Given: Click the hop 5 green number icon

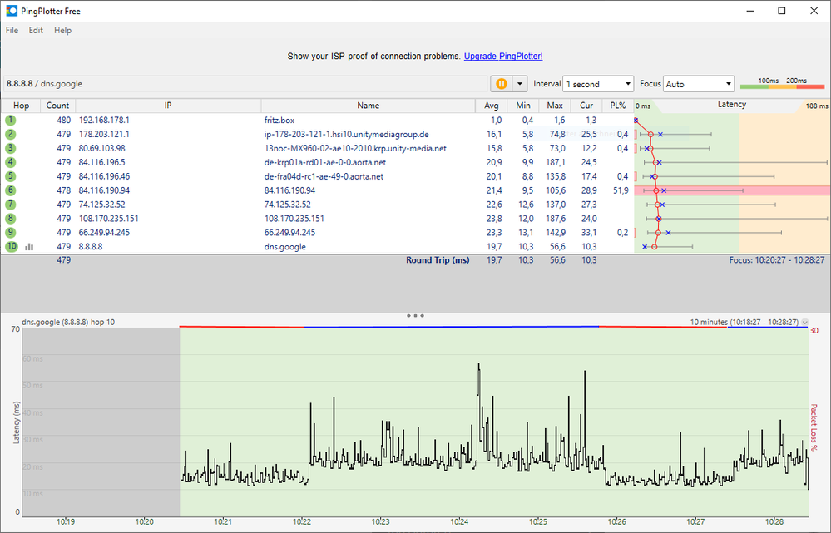Looking at the screenshot, I should (11, 176).
